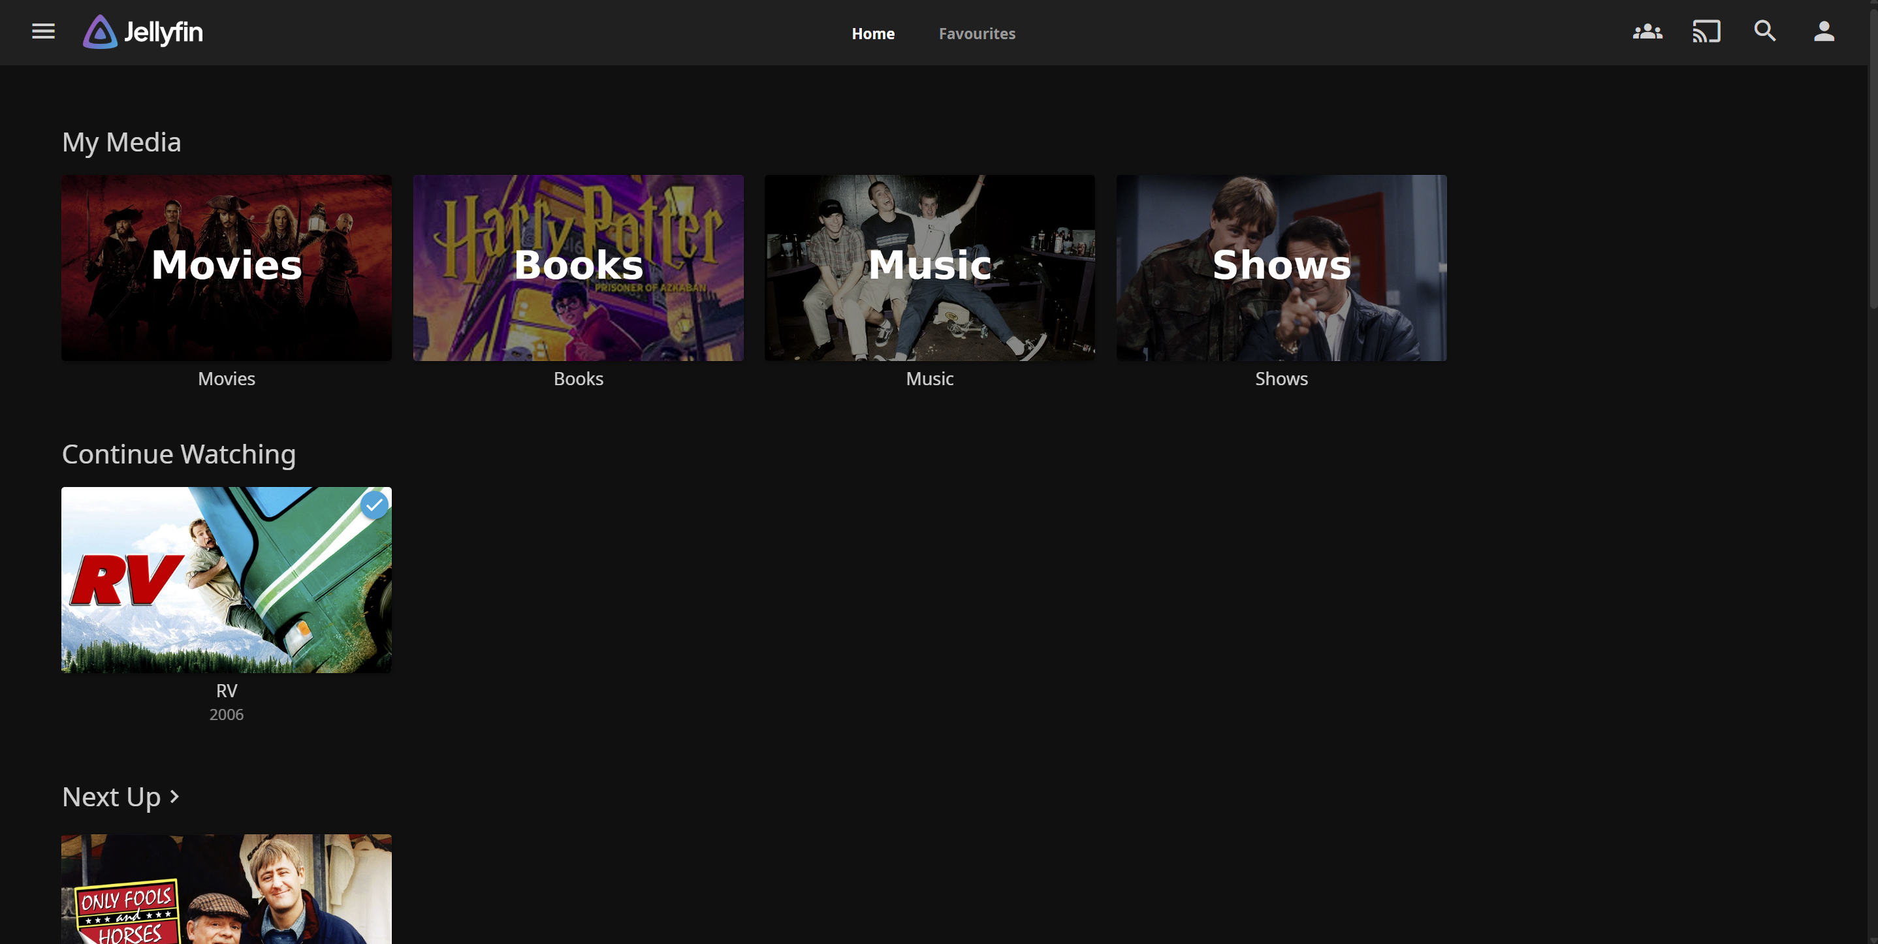Screen dimensions: 1878x944
Task: Click the RV title text link
Action: click(x=226, y=690)
